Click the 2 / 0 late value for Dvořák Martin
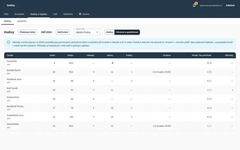This screenshot has height=150, width=240. 209,72
